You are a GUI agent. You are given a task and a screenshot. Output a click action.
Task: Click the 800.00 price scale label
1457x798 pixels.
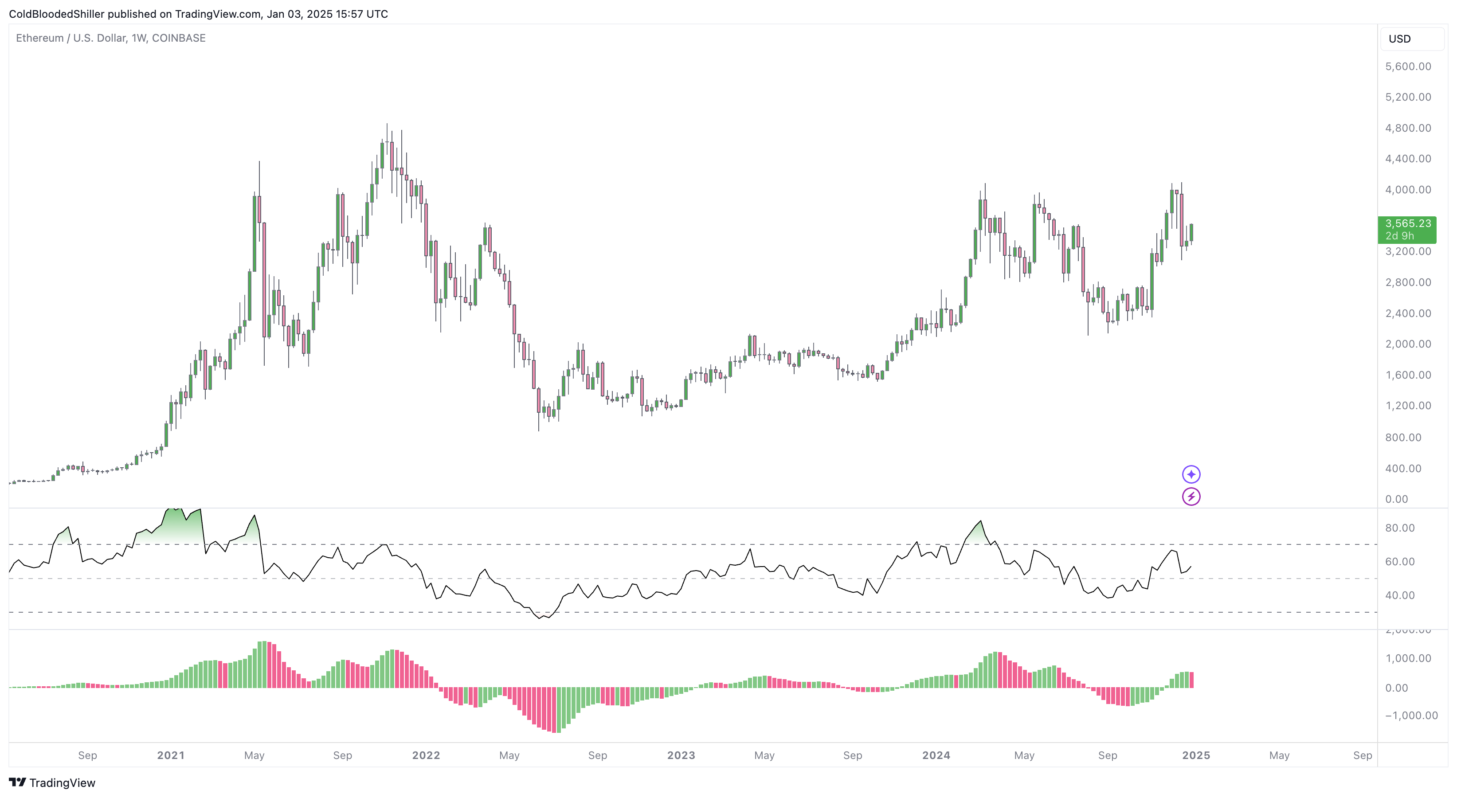tap(1403, 437)
